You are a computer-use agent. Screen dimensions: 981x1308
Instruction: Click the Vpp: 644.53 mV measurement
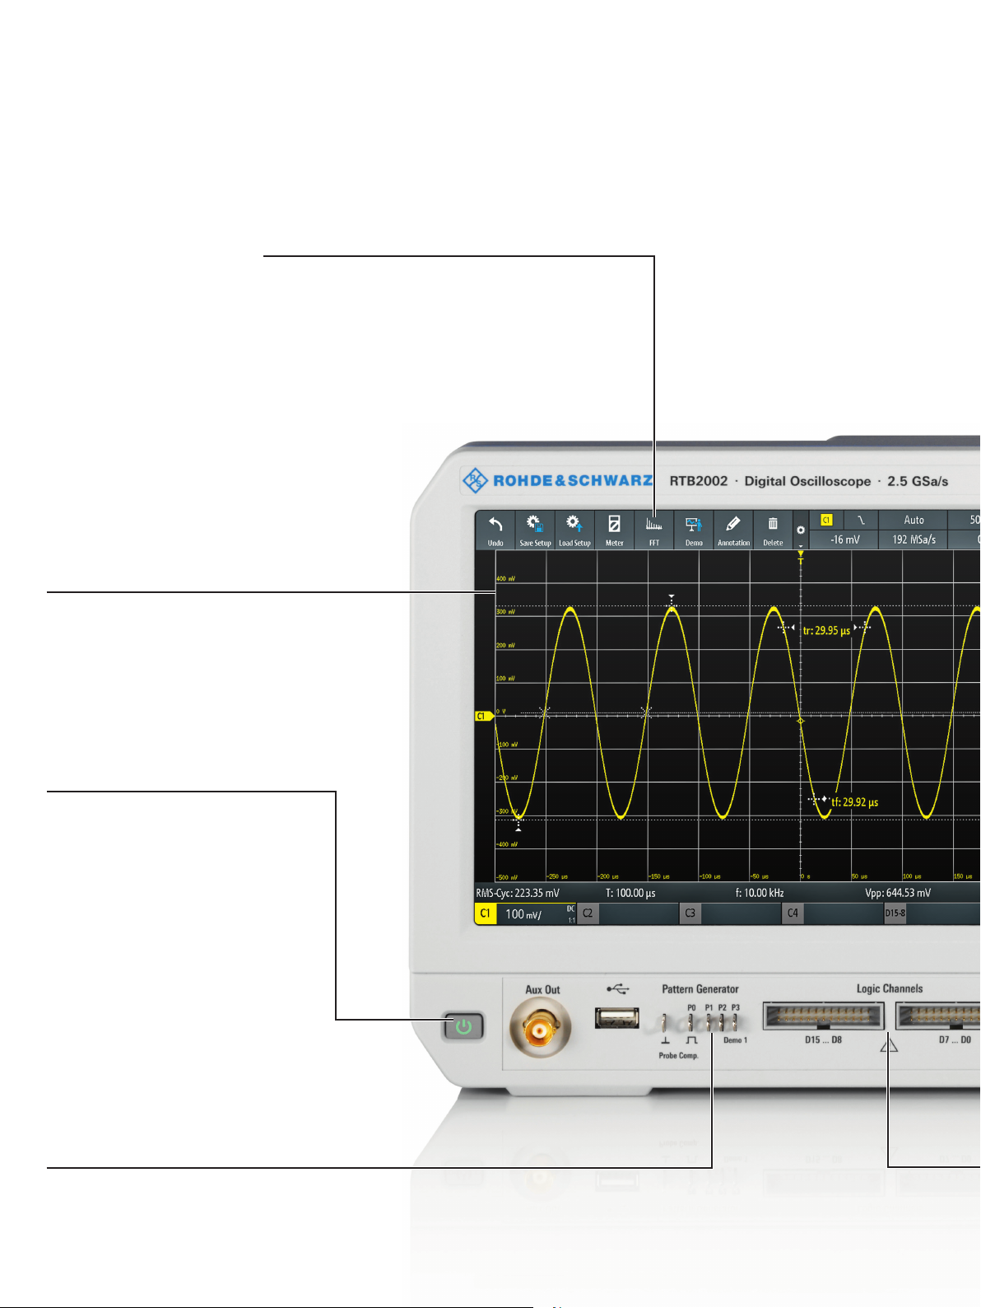pyautogui.click(x=898, y=893)
